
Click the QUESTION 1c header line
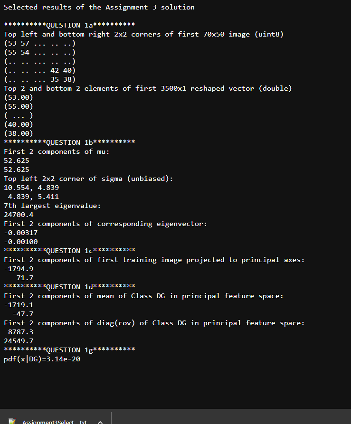click(69, 251)
